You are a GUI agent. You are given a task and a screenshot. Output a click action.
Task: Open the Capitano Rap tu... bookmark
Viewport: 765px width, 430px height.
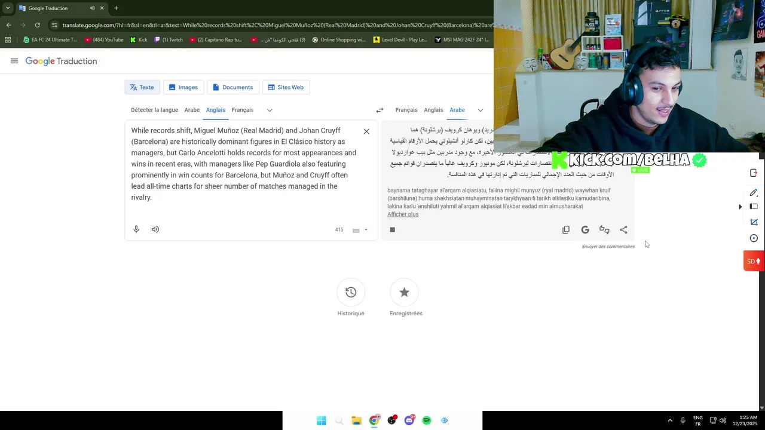pyautogui.click(x=216, y=40)
